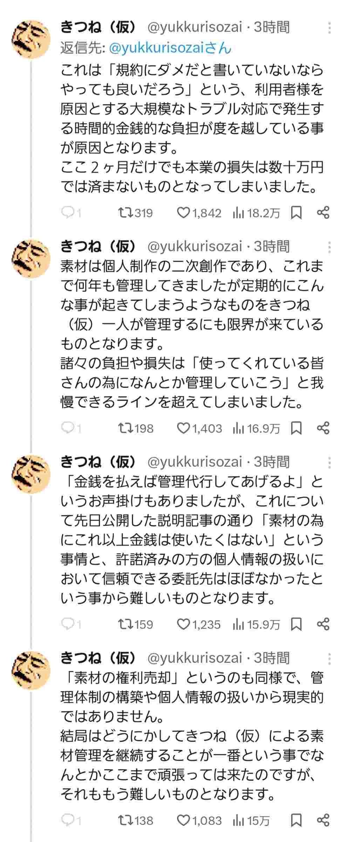Reply to the tweet with 1,235 likes
The width and height of the screenshot is (349, 842).
pos(67,624)
